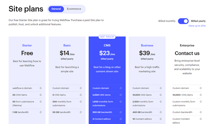Click info icon for 10 Content editors
This screenshot has height=124, width=214.
160,119
